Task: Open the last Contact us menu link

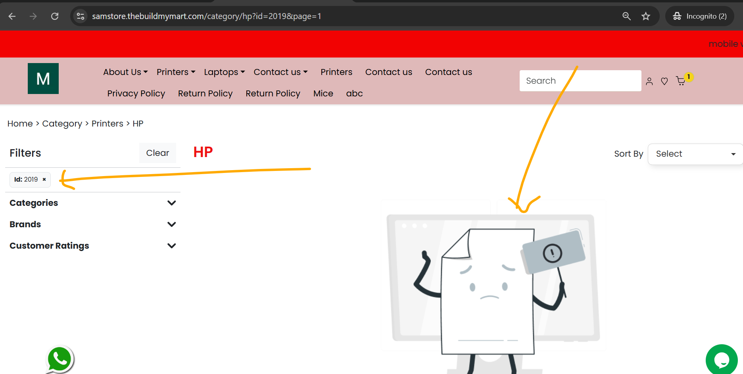Action: point(449,72)
